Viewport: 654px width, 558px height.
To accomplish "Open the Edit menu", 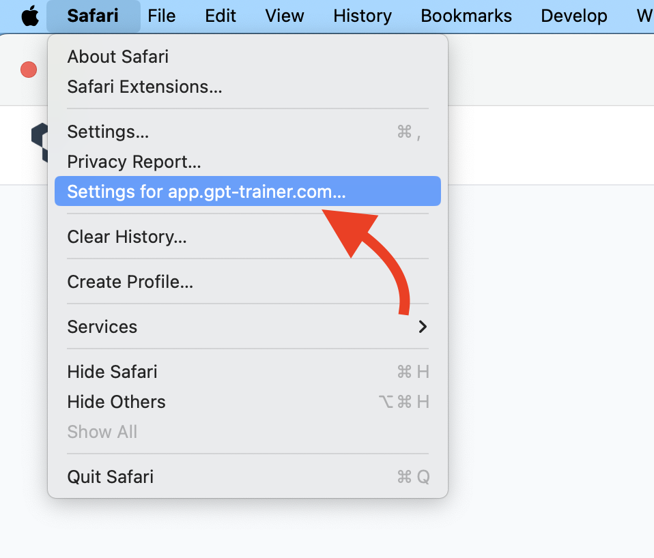I will tap(221, 16).
